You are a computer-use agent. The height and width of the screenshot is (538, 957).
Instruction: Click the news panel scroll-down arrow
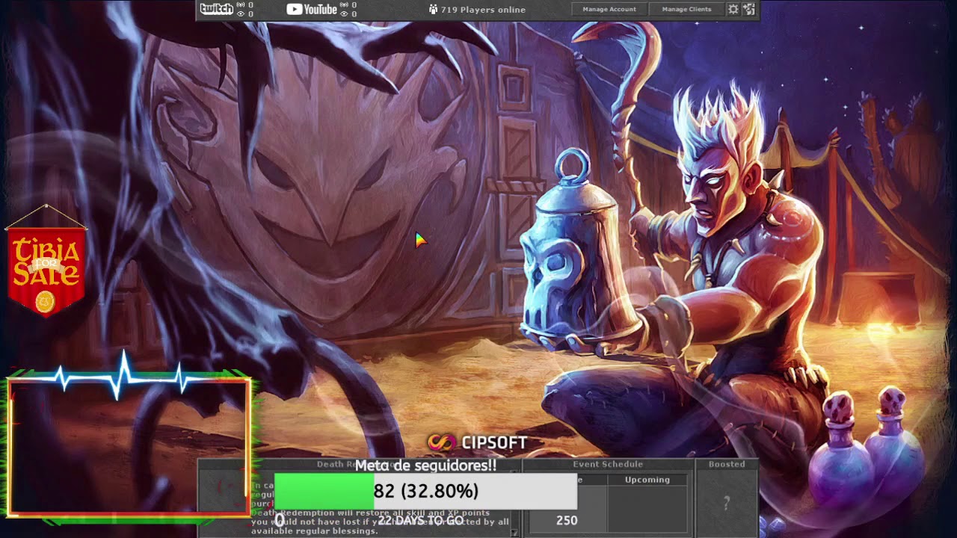point(514,532)
